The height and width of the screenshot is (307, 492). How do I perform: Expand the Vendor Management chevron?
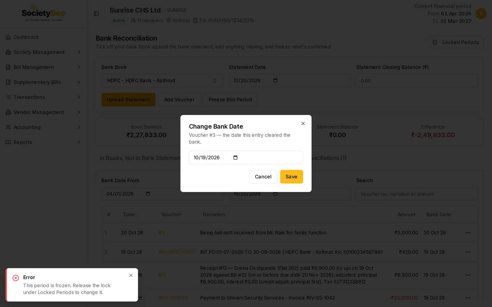79,112
